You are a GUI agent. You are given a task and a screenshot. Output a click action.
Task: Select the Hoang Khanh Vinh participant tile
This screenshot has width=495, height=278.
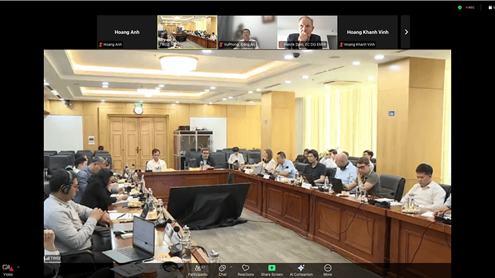point(368,32)
